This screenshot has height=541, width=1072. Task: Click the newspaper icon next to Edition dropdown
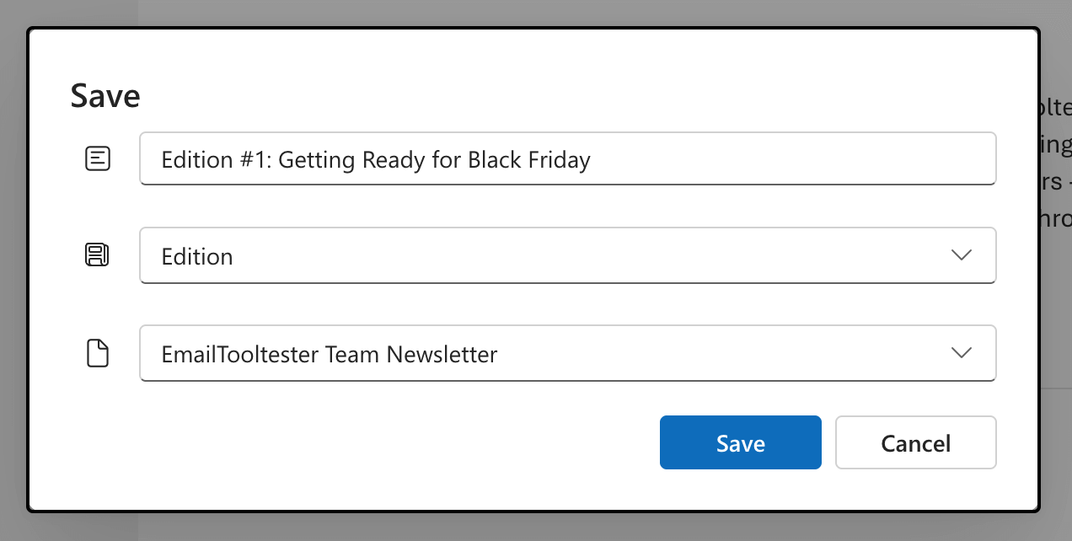tap(98, 254)
